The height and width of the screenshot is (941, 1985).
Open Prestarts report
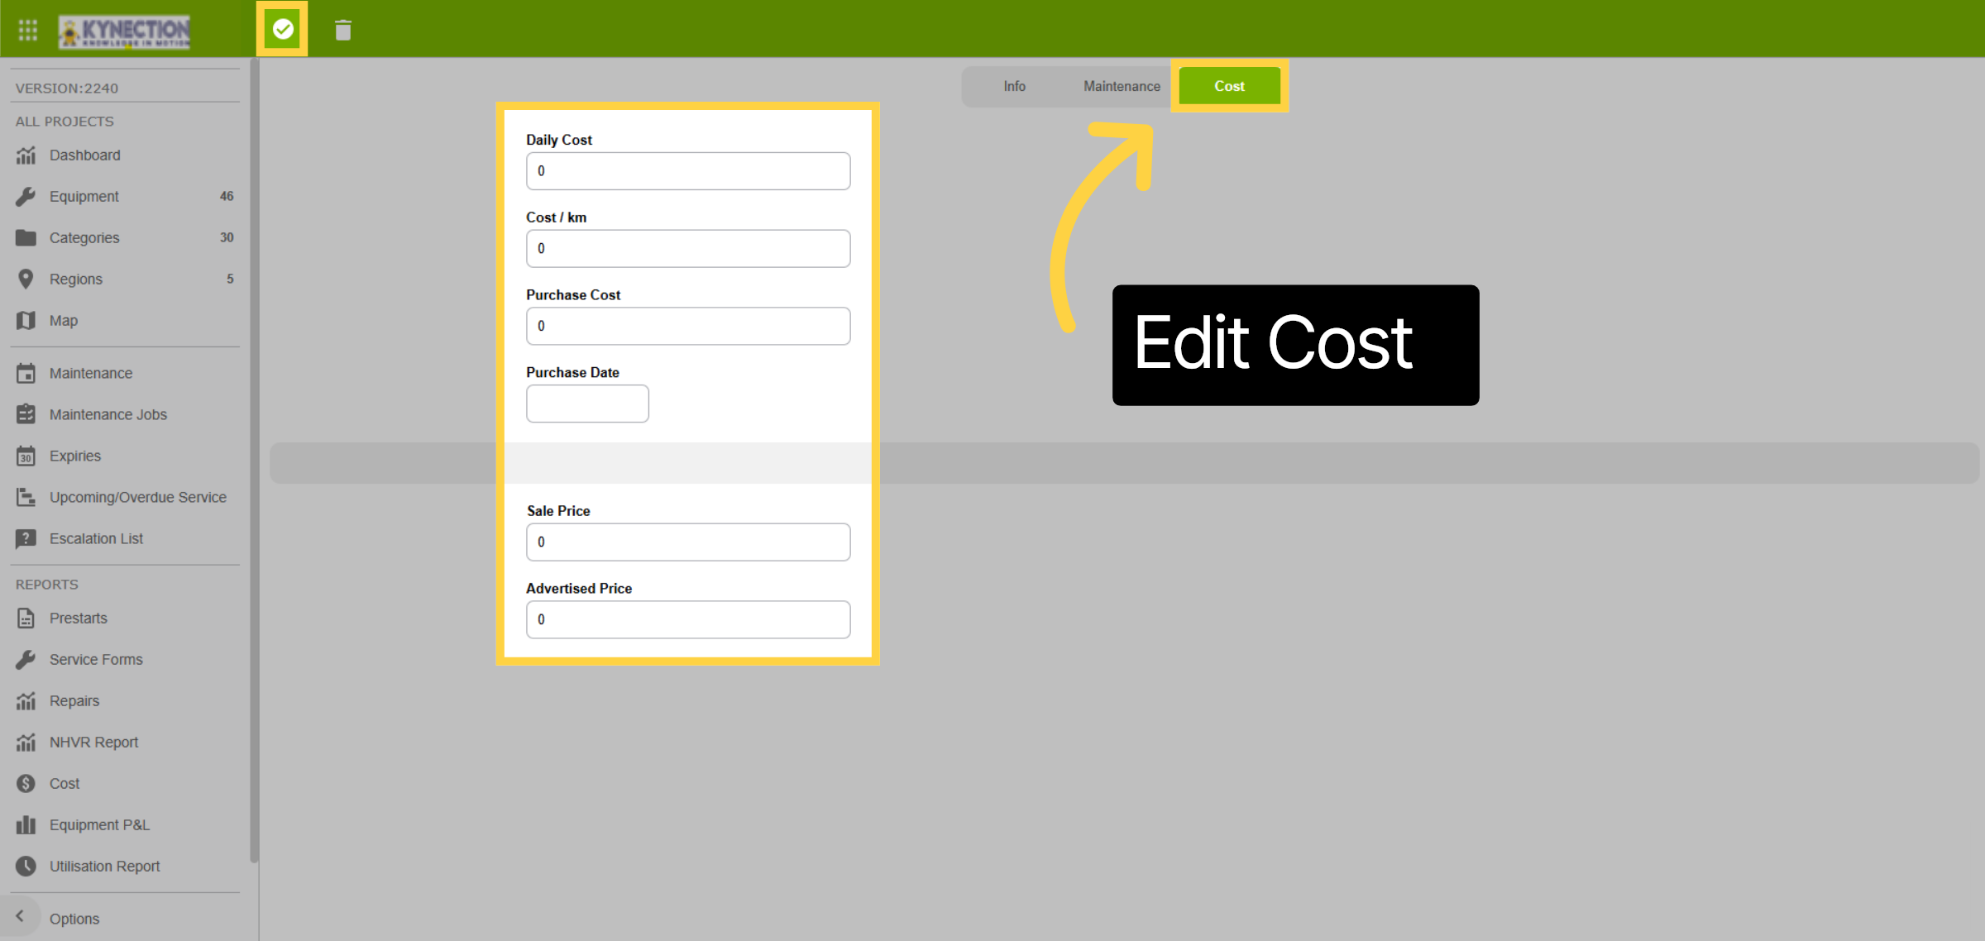pos(79,619)
